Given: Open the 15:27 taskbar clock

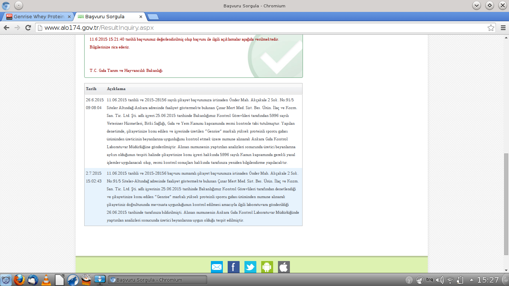Looking at the screenshot, I should coord(488,280).
